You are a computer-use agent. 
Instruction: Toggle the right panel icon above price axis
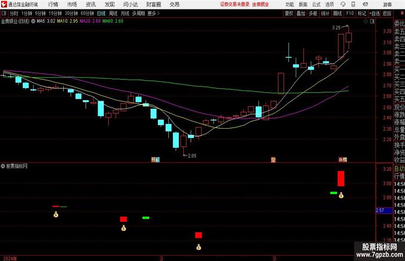[372, 21]
